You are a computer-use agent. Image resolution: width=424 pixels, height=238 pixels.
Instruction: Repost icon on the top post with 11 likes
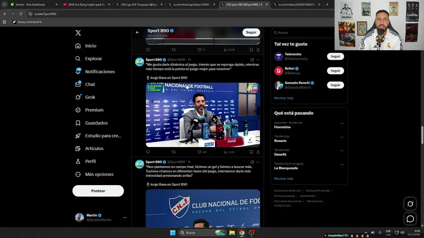pyautogui.click(x=174, y=50)
